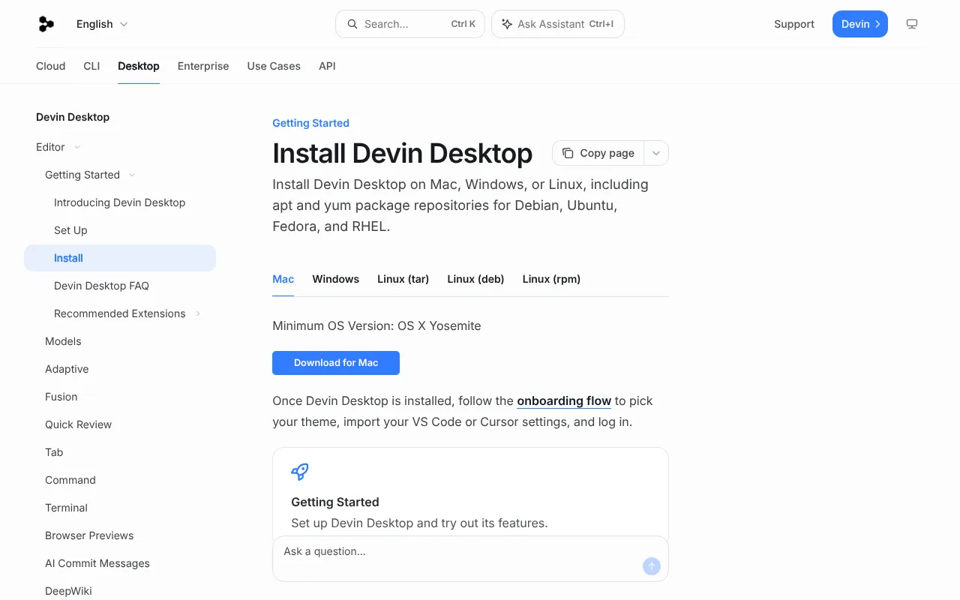The height and width of the screenshot is (600, 960).
Task: Open the DeepWiki sidebar page
Action: click(x=68, y=591)
